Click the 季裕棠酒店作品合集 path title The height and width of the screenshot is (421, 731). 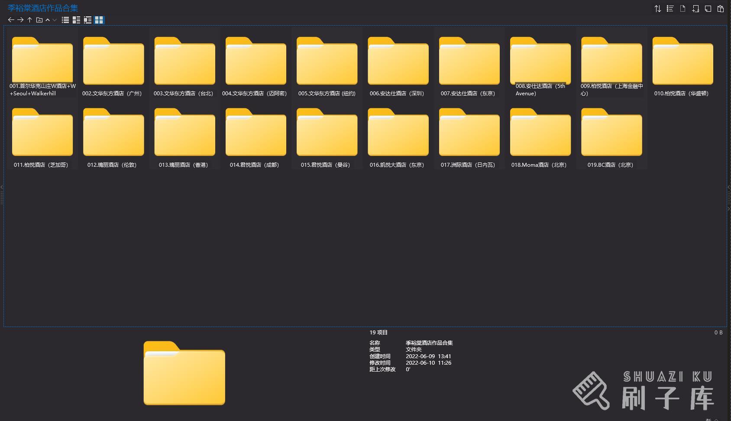[43, 8]
